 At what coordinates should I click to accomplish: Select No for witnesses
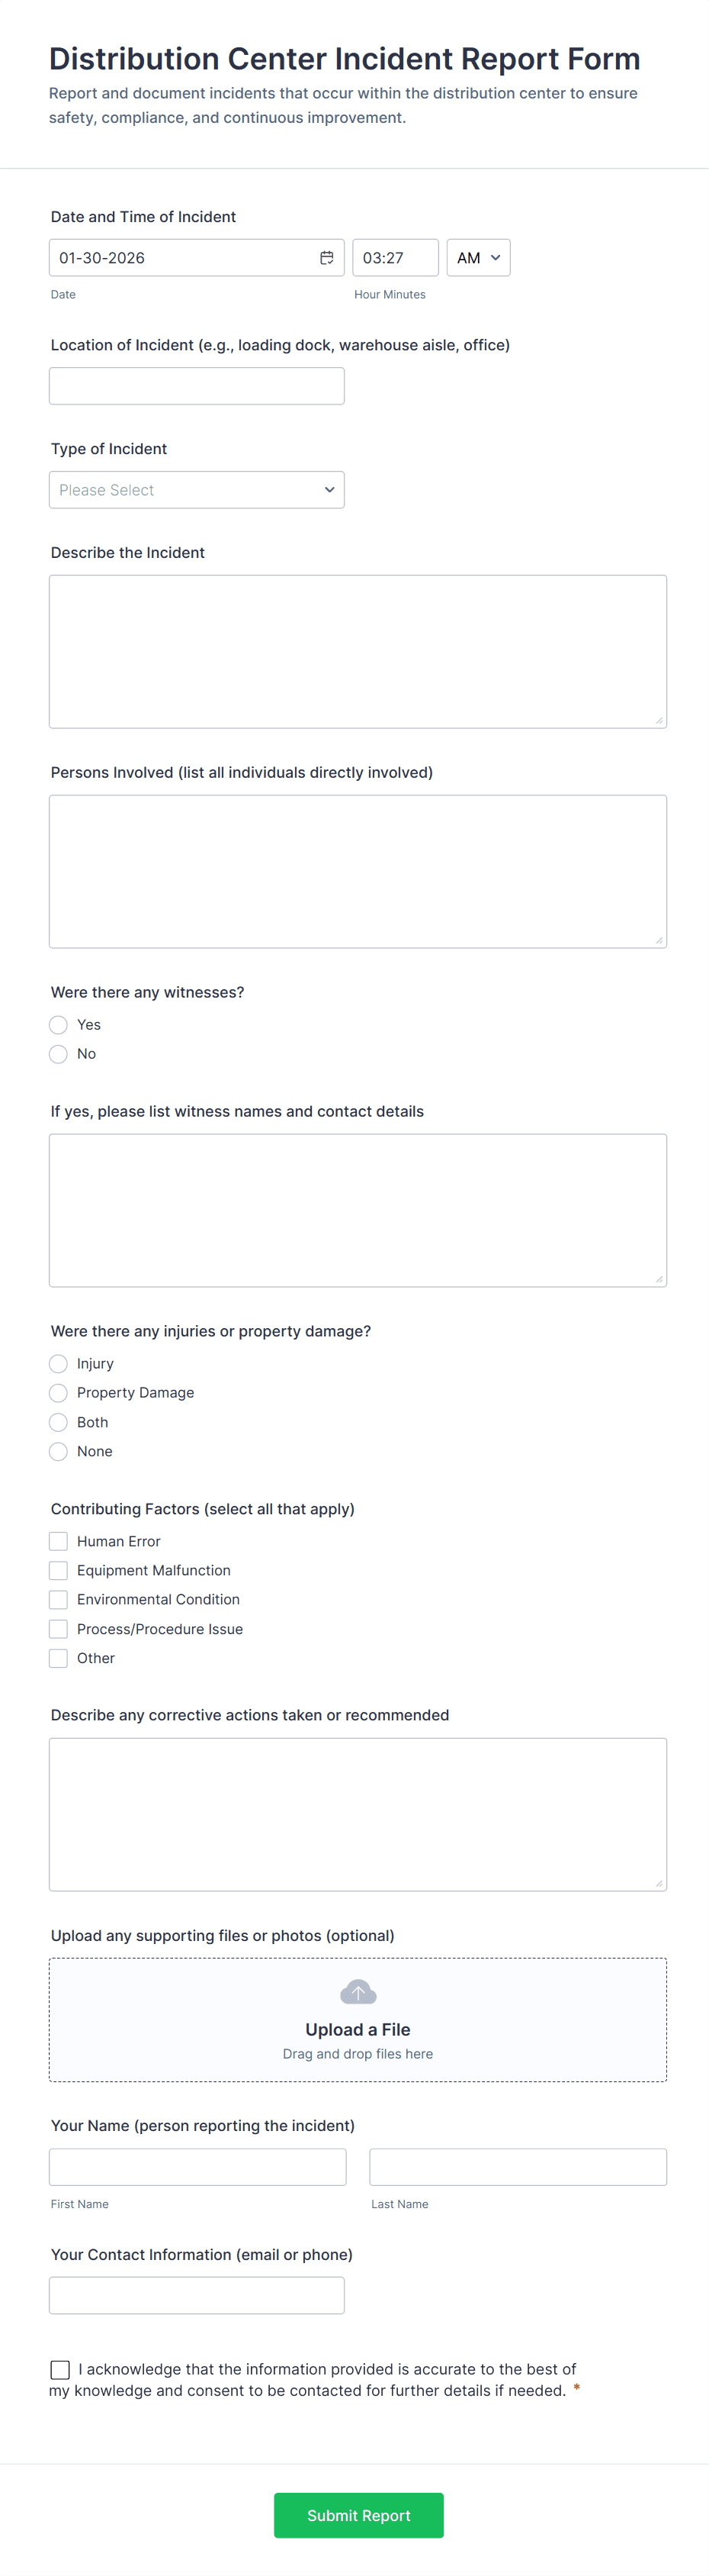58,1053
